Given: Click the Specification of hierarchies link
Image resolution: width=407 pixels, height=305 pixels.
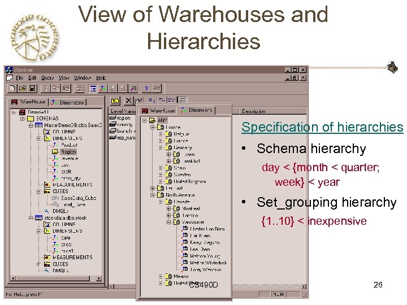Looking at the screenshot, I should pos(322,127).
